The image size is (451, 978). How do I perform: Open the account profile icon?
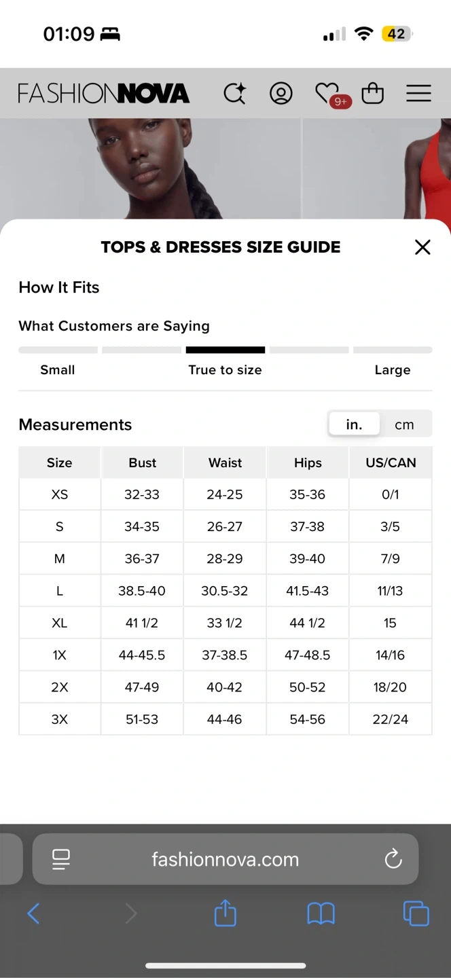point(281,93)
